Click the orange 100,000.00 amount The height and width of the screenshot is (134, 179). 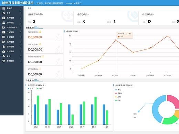coord(35,37)
